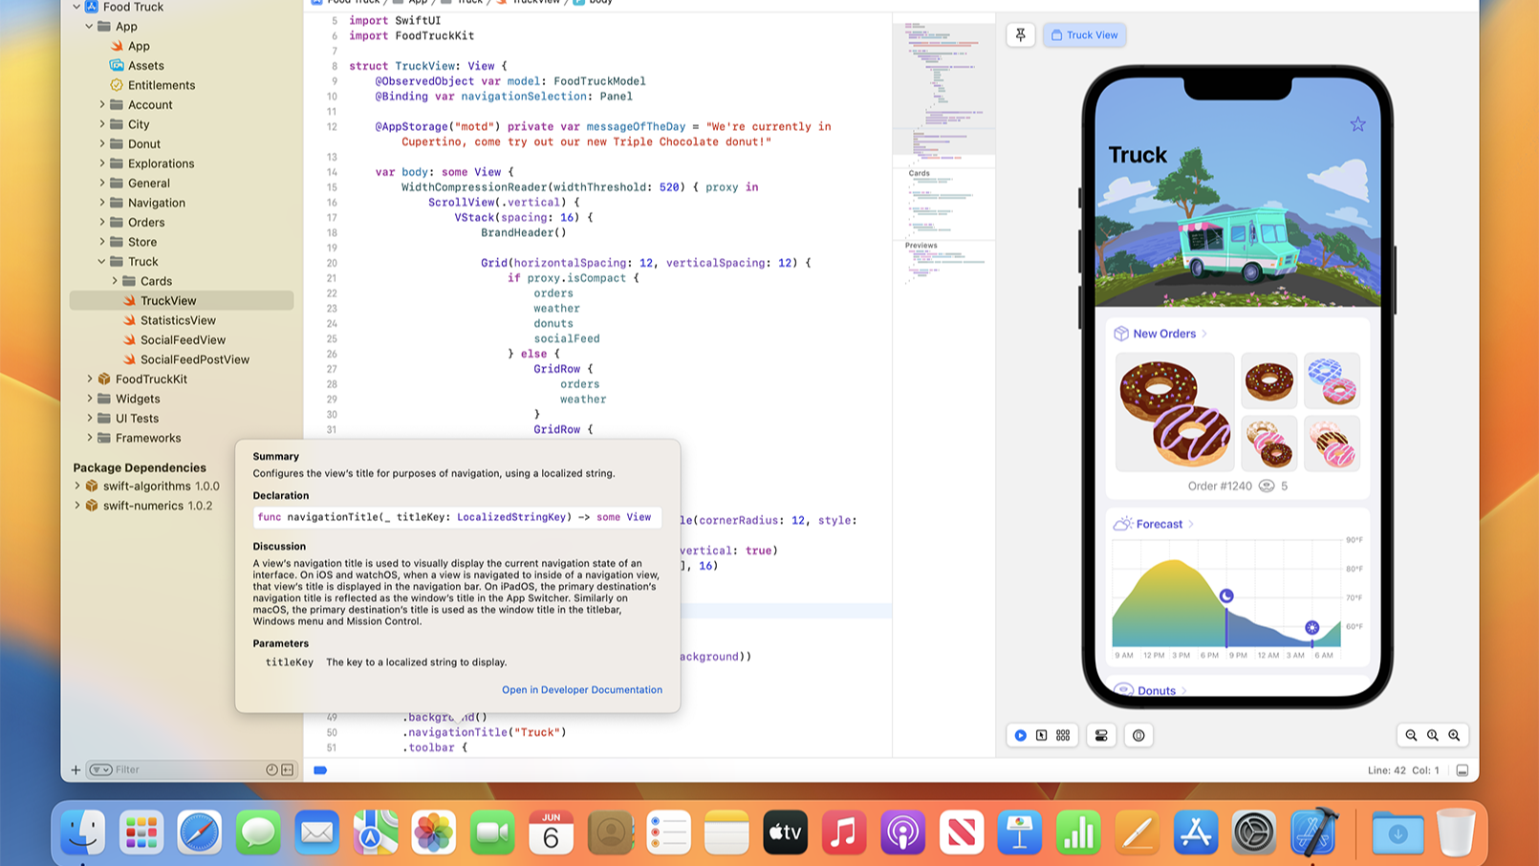Start the live preview with the play icon

point(1020,735)
